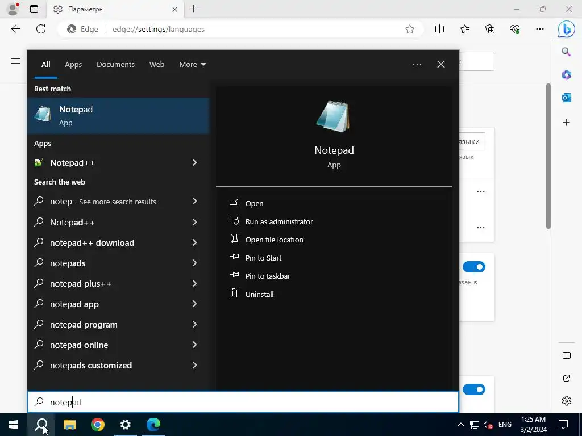Close the Windows search panel
This screenshot has width=582, height=436.
[441, 64]
